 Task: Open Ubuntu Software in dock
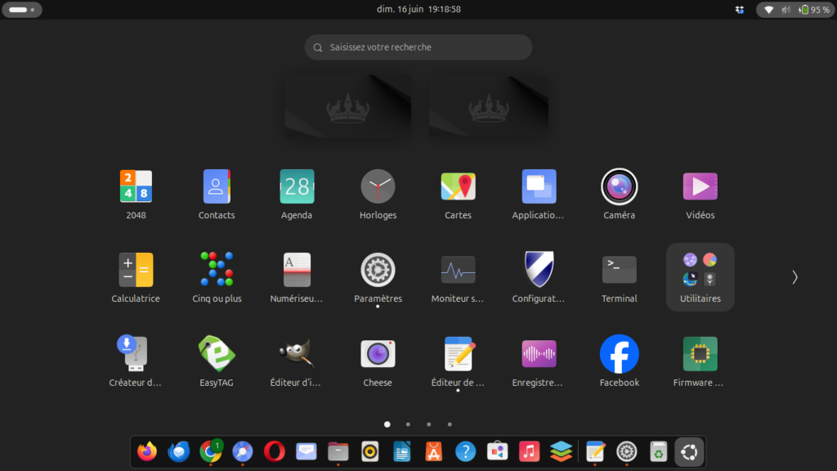pyautogui.click(x=433, y=451)
